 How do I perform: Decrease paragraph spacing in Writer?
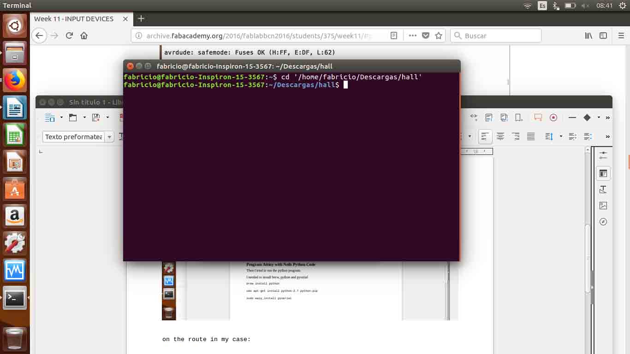588,136
